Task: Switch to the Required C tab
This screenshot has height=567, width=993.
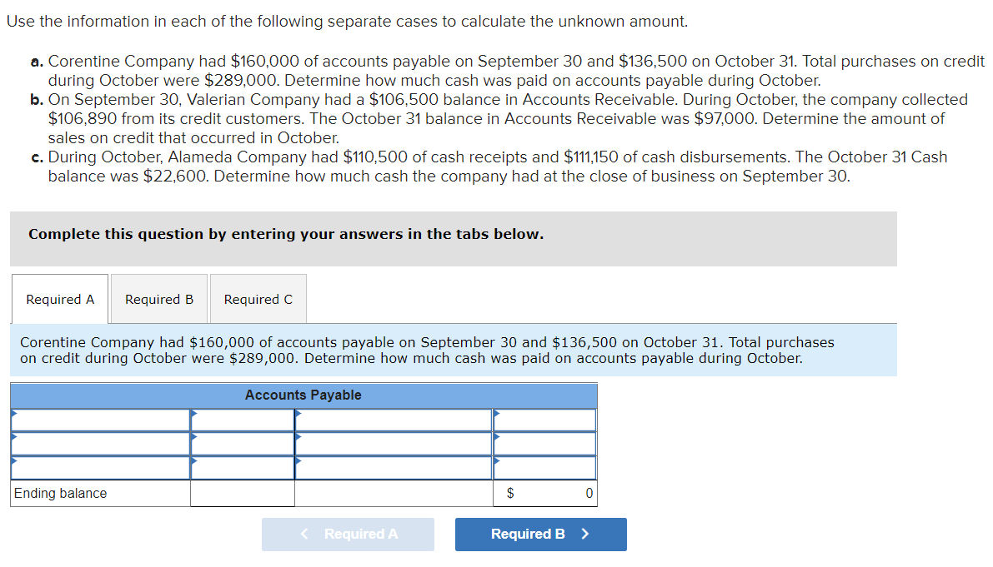Action: tap(258, 299)
